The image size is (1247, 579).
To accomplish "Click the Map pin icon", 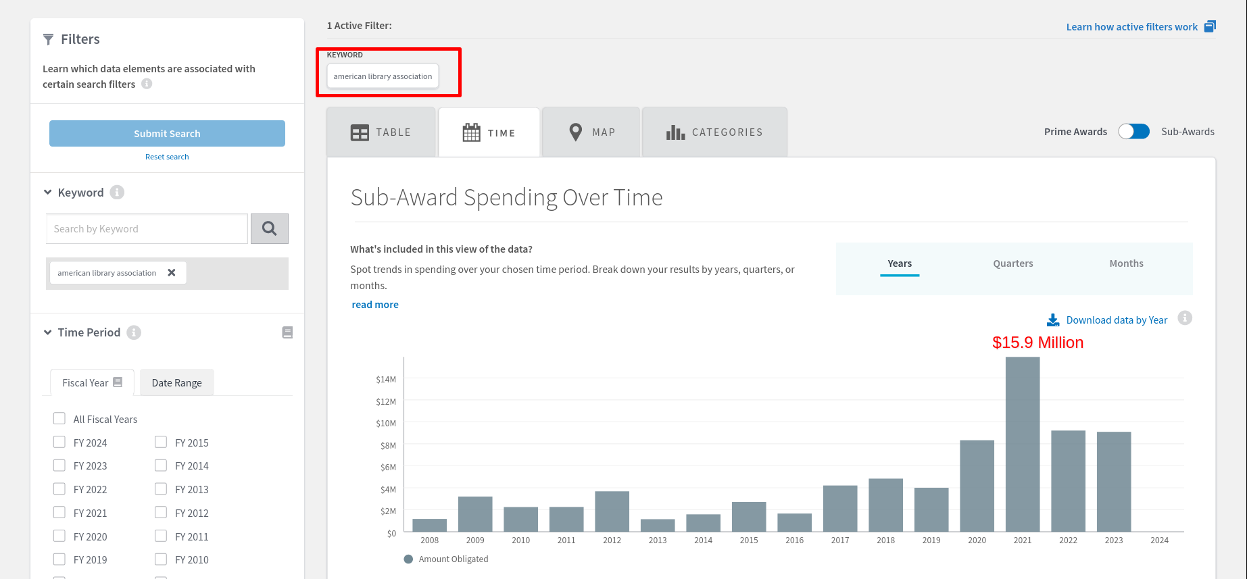I will [576, 132].
